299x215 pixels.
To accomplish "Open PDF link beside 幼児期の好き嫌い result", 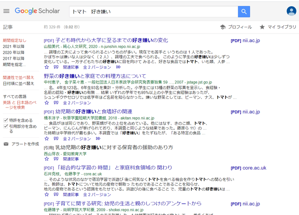I will tap(246, 112).
